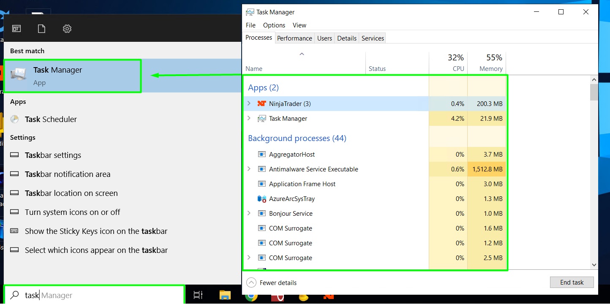Click the Task View taskbar icon

(x=198, y=295)
